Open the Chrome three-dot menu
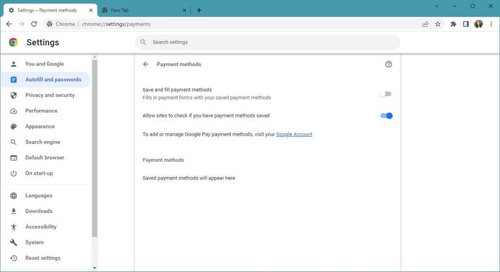 (x=491, y=24)
